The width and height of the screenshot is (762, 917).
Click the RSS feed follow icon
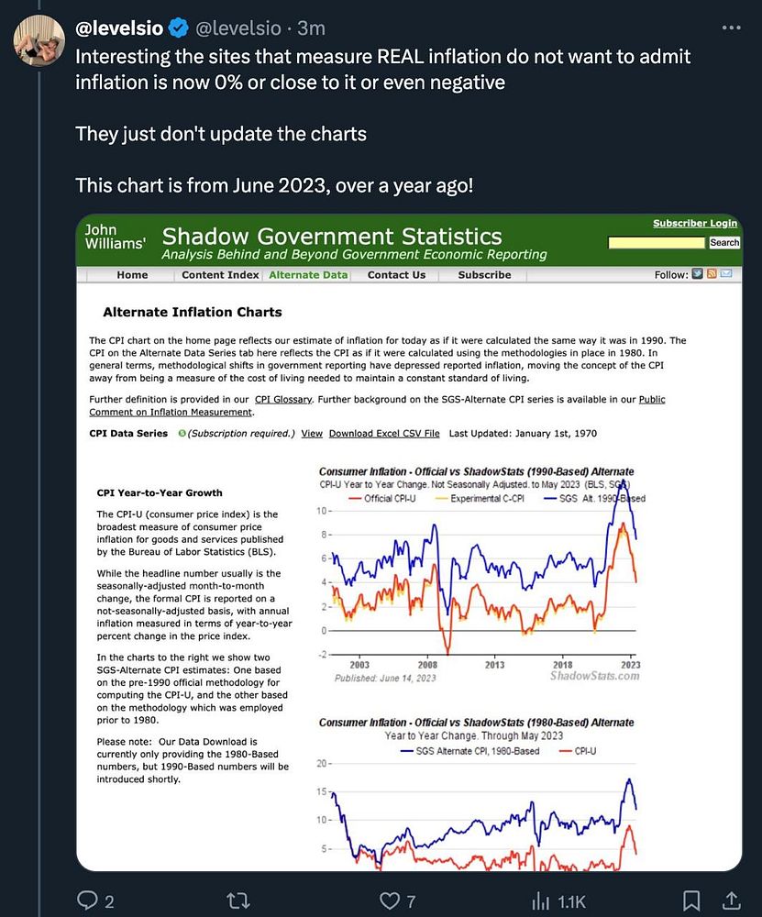712,274
